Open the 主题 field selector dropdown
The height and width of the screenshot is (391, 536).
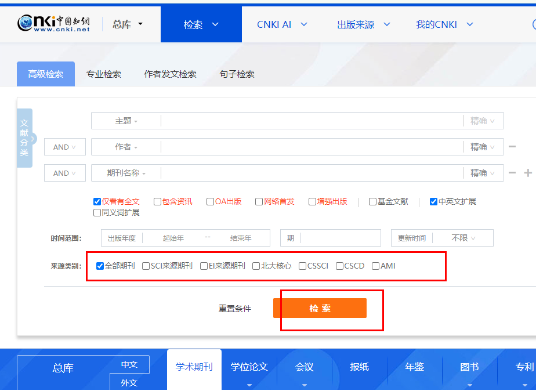click(125, 121)
